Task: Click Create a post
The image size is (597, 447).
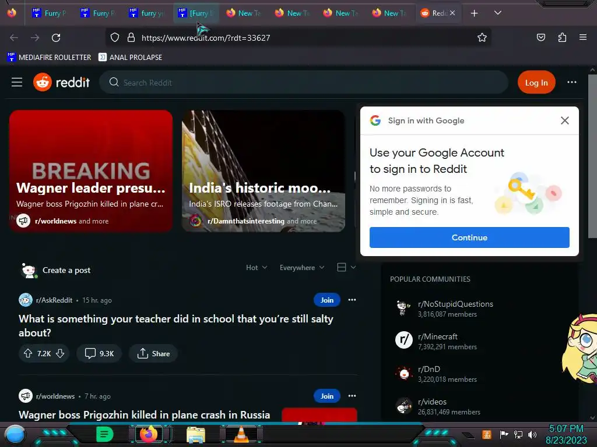Action: click(66, 270)
